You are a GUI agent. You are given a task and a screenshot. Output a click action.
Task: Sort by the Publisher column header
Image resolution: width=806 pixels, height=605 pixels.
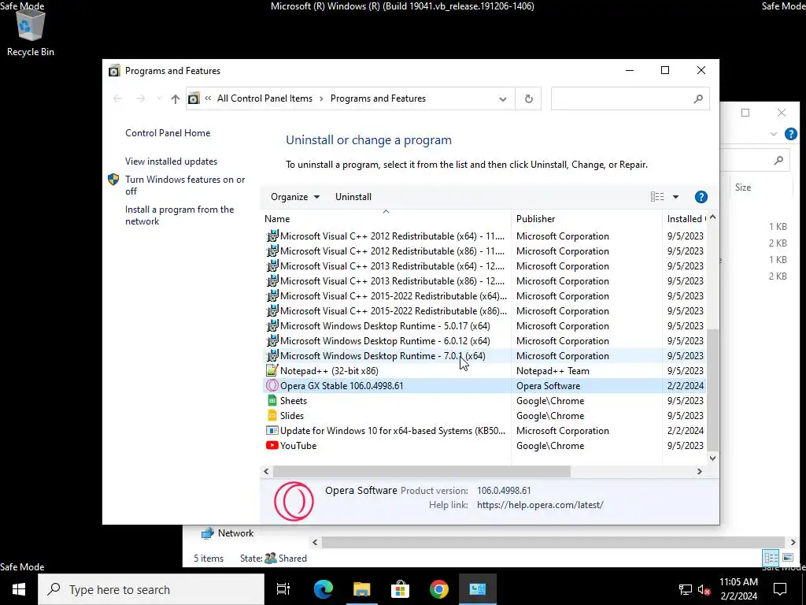click(x=586, y=219)
